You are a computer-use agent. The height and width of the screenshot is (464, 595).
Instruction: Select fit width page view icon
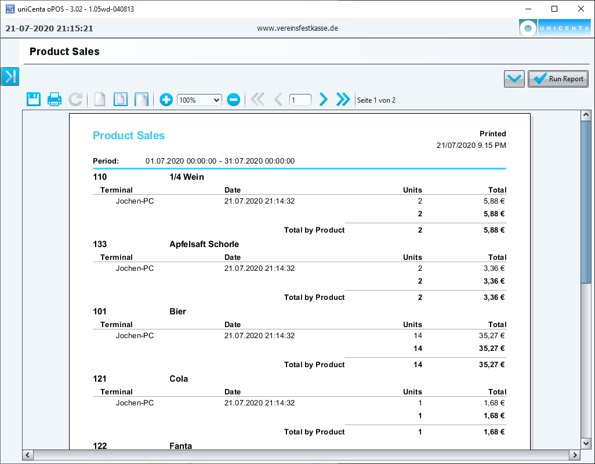tap(142, 100)
